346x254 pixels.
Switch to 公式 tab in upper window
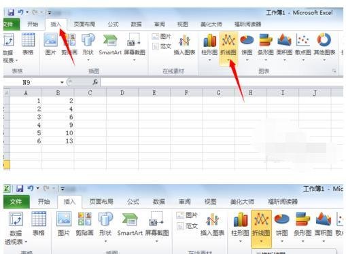tap(113, 24)
